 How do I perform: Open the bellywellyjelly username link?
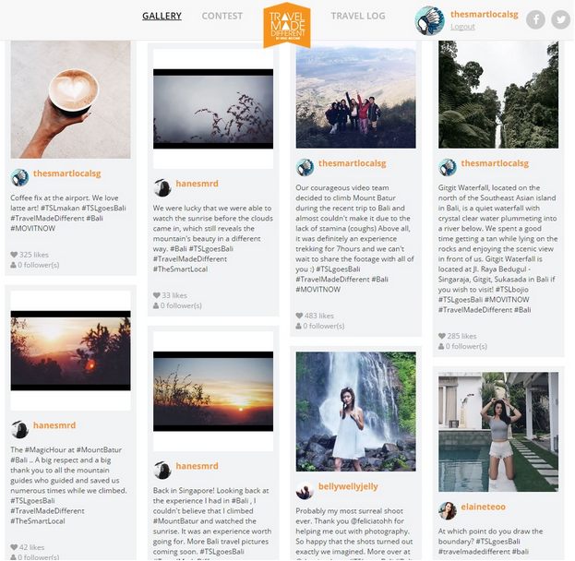[348, 486]
